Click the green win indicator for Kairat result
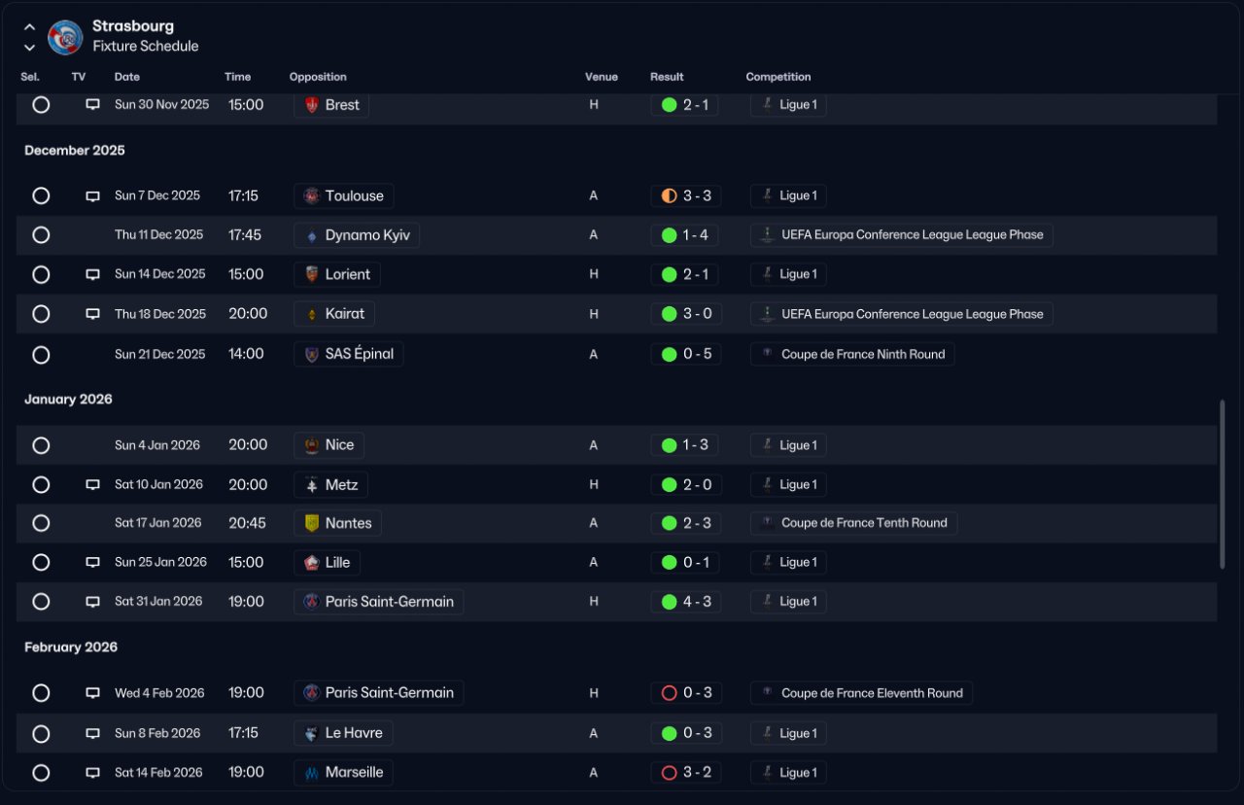 (x=669, y=314)
